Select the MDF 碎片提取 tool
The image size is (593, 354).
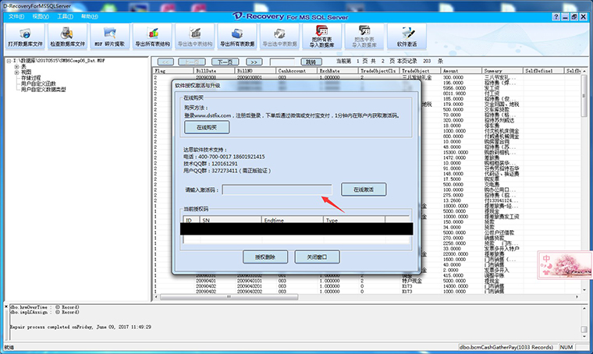110,37
